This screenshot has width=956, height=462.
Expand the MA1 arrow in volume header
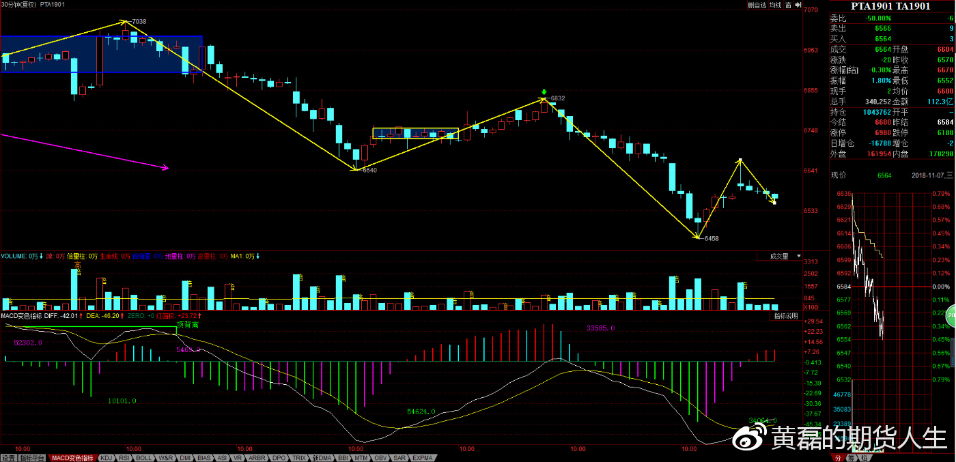[258, 257]
